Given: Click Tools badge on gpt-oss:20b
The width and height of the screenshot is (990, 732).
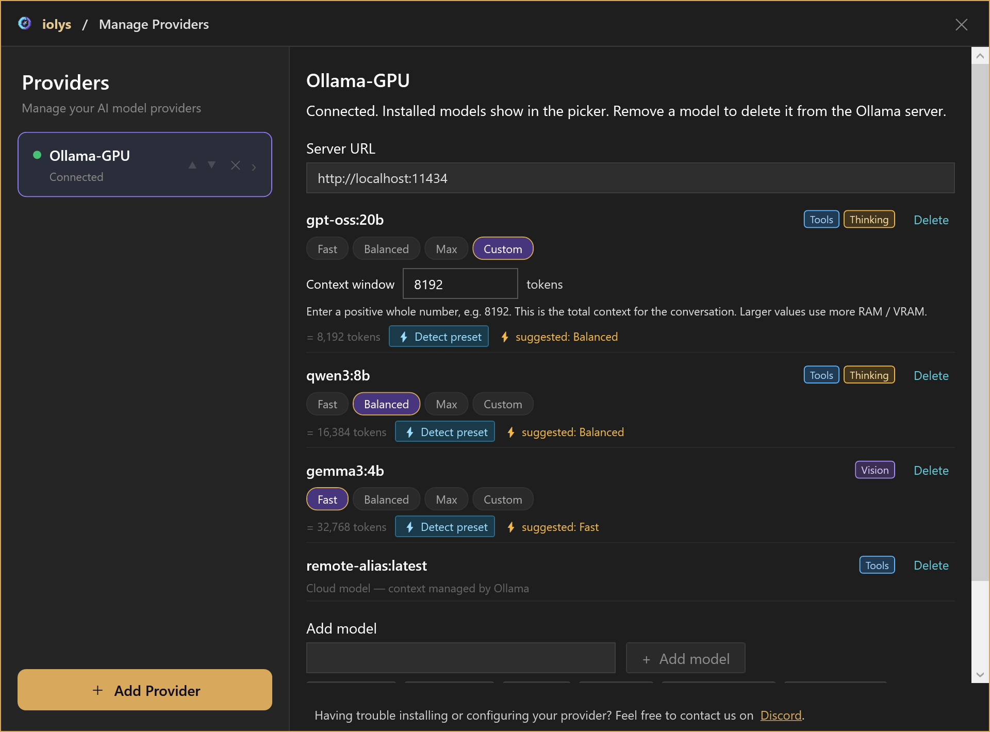Looking at the screenshot, I should pyautogui.click(x=821, y=220).
